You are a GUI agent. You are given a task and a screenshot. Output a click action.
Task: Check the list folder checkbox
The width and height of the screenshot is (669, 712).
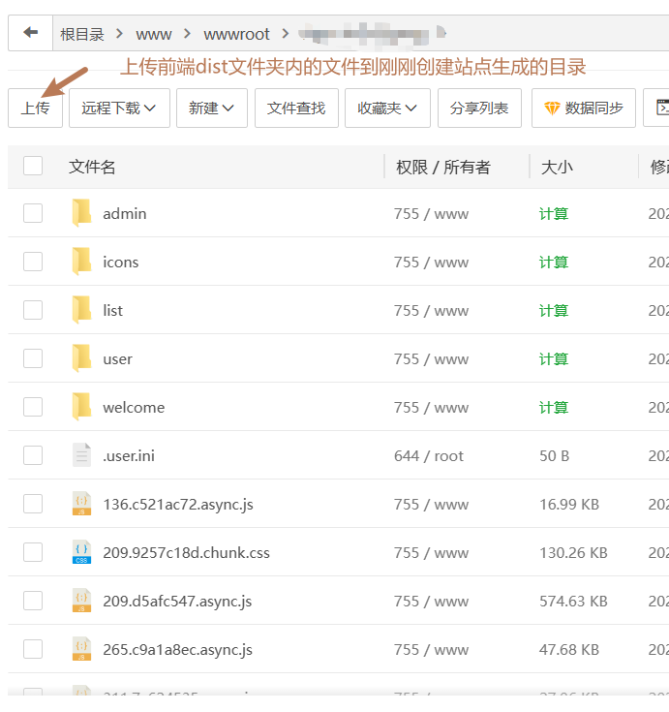click(x=33, y=310)
